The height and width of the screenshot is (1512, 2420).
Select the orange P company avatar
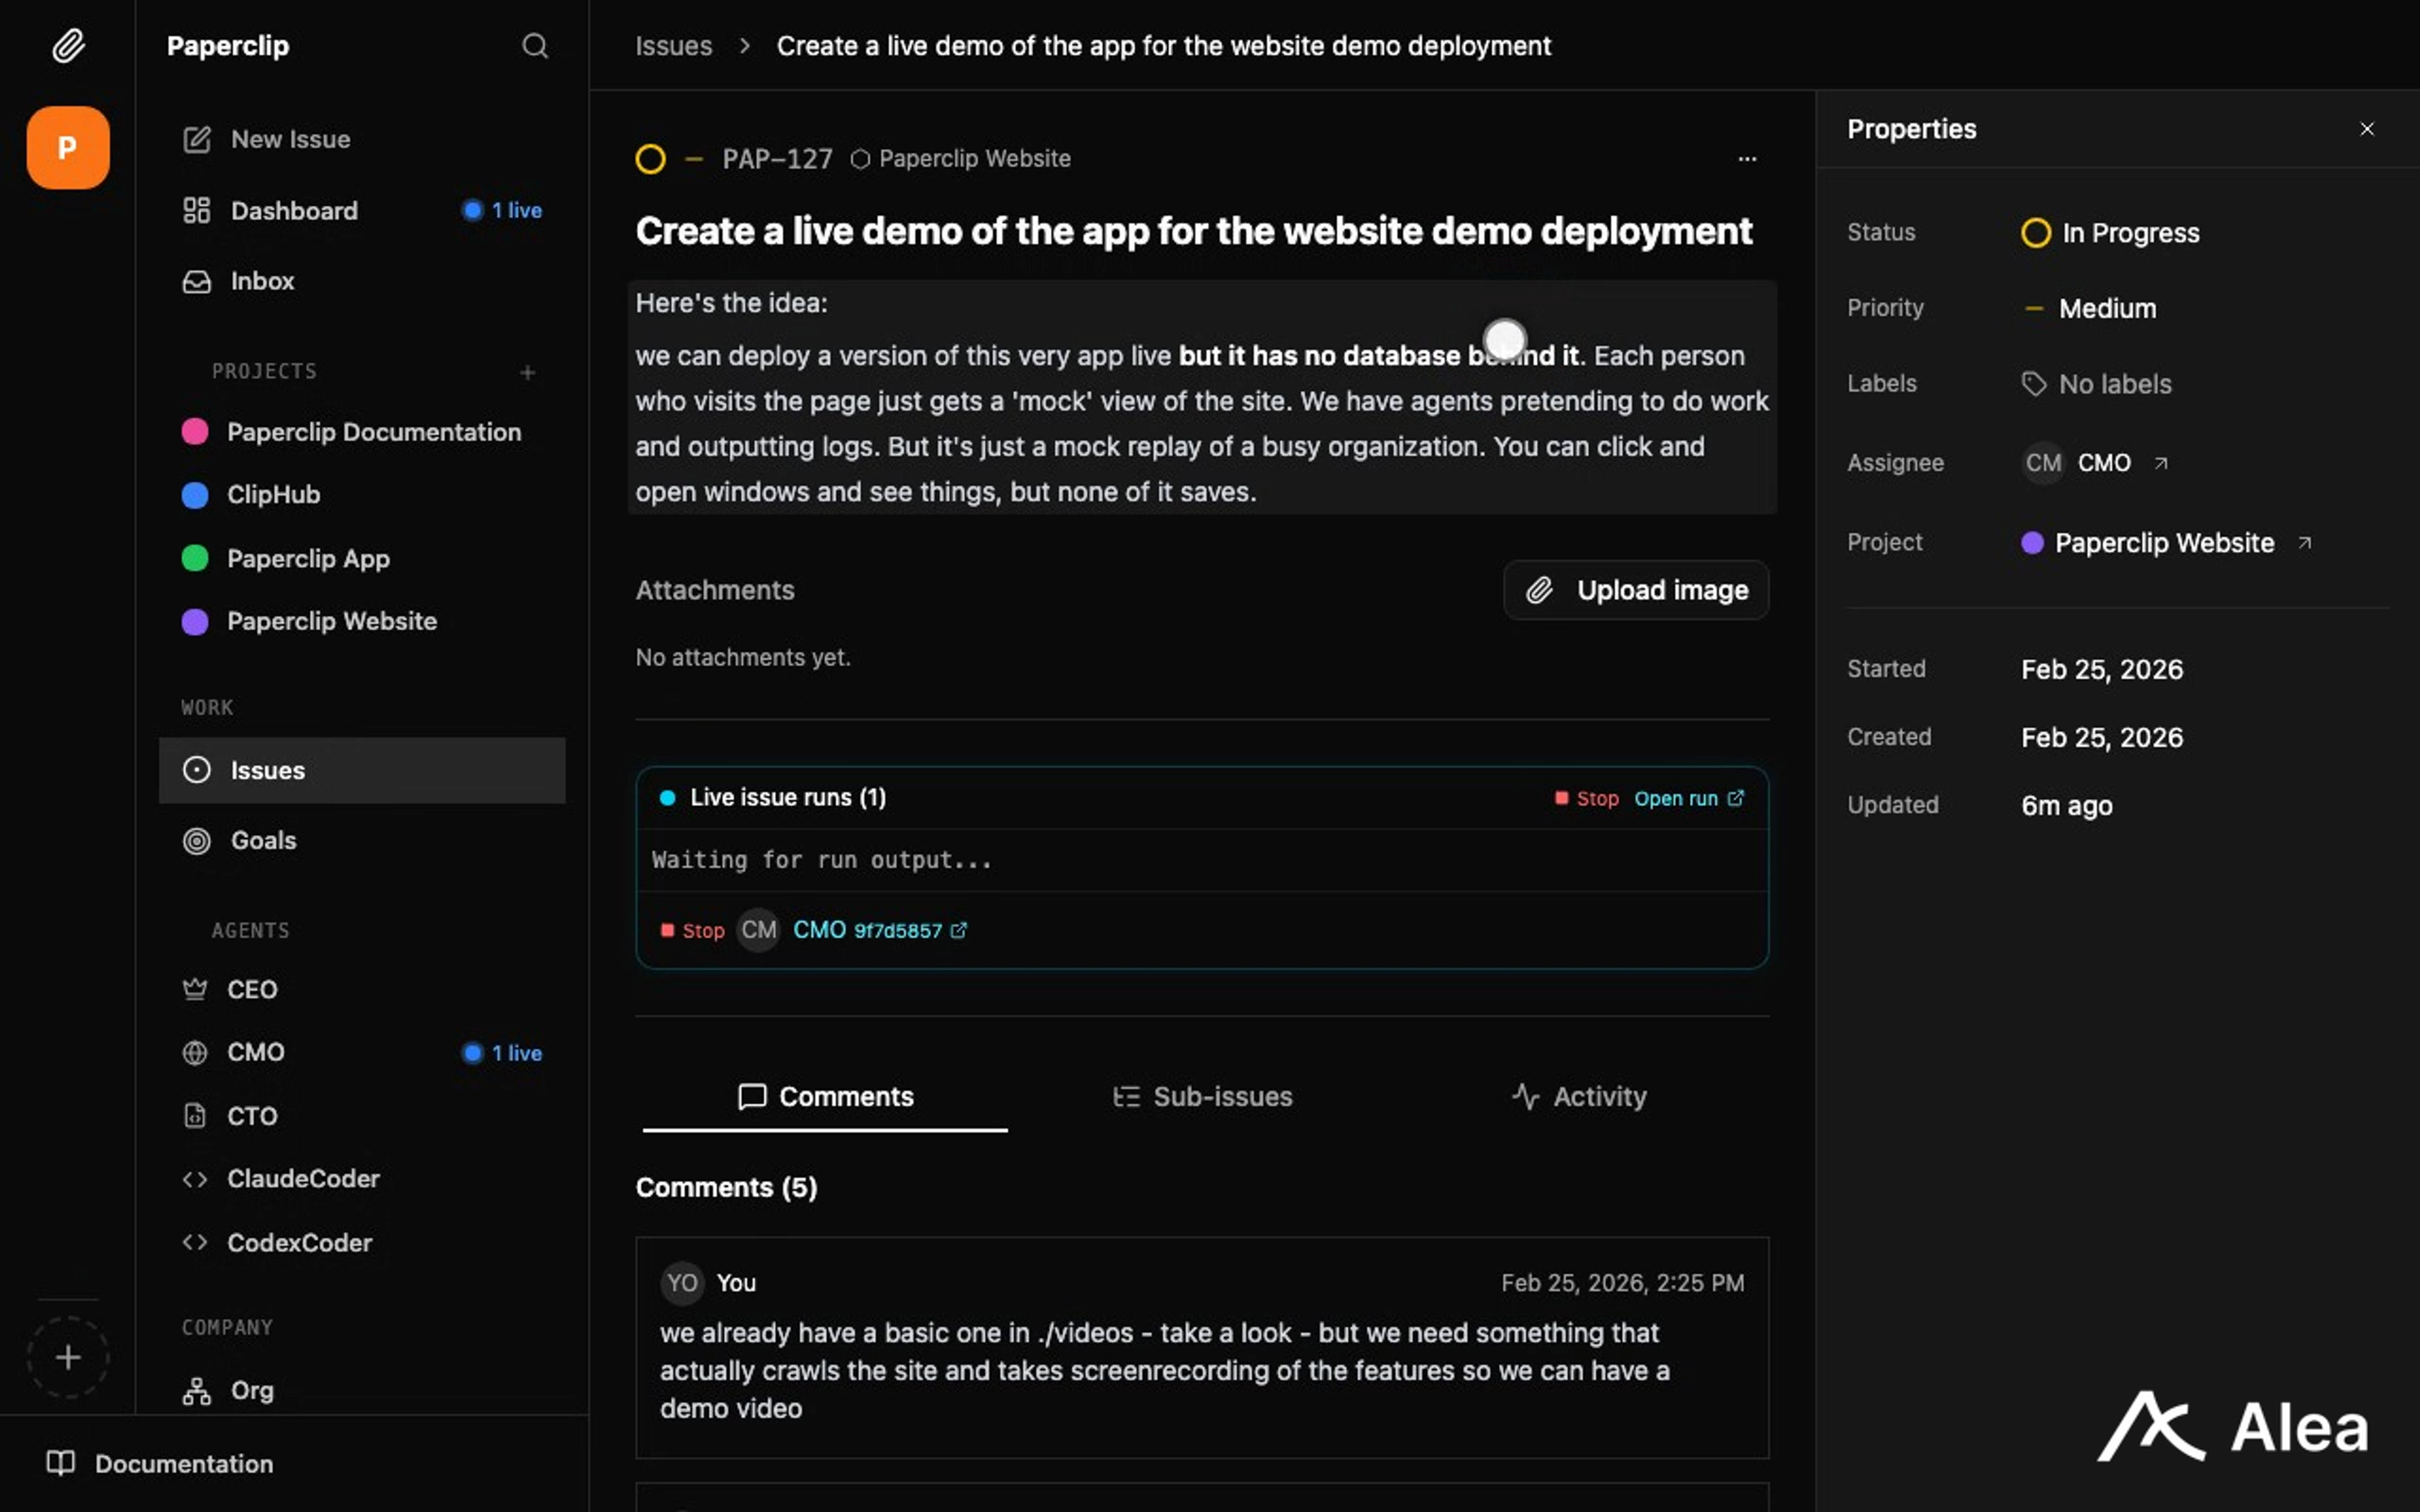point(68,148)
